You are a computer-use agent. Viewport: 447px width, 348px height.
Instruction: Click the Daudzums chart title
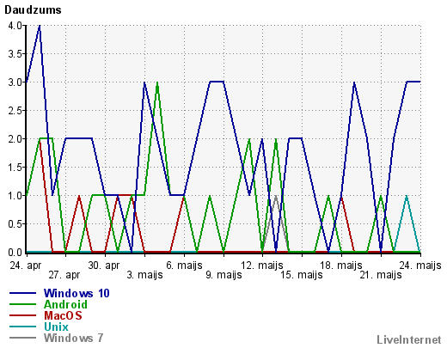(33, 10)
